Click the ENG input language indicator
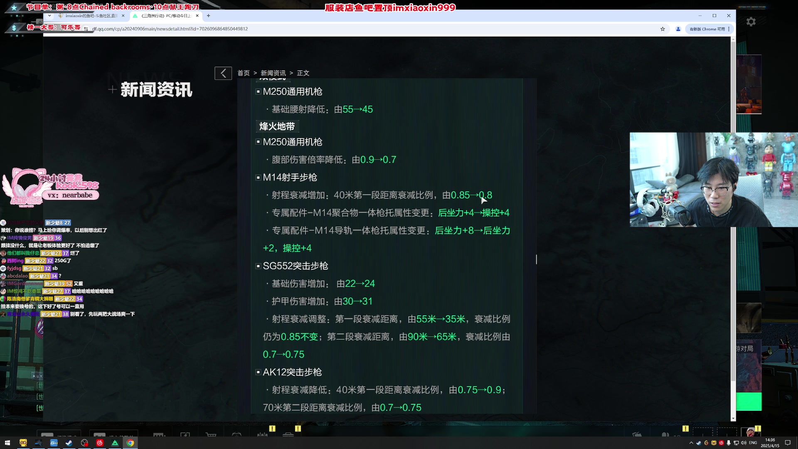798x449 pixels. point(753,443)
